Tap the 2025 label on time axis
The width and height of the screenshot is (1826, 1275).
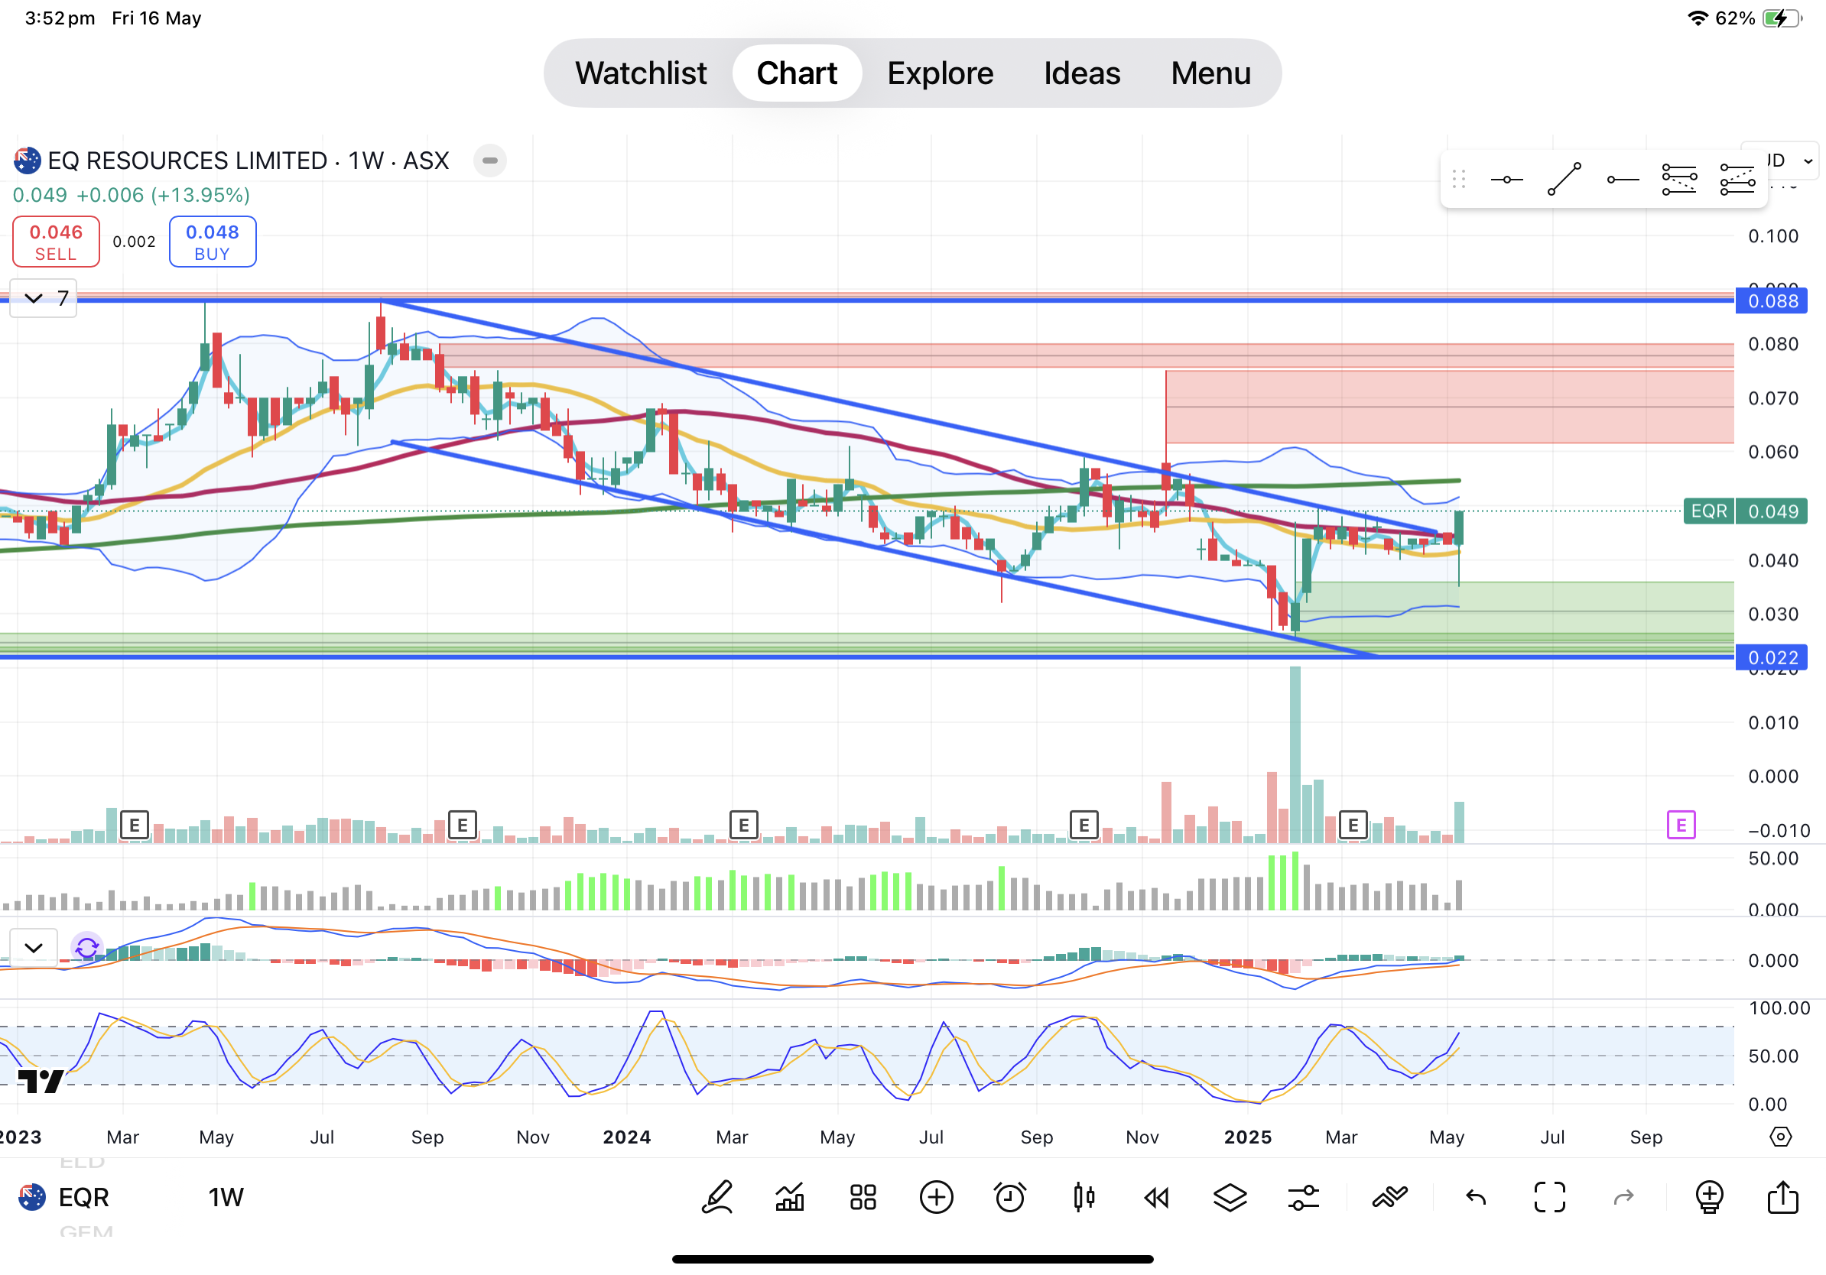pyautogui.click(x=1248, y=1137)
